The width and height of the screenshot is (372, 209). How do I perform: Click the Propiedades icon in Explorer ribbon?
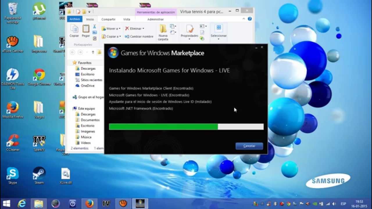[x=189, y=29]
